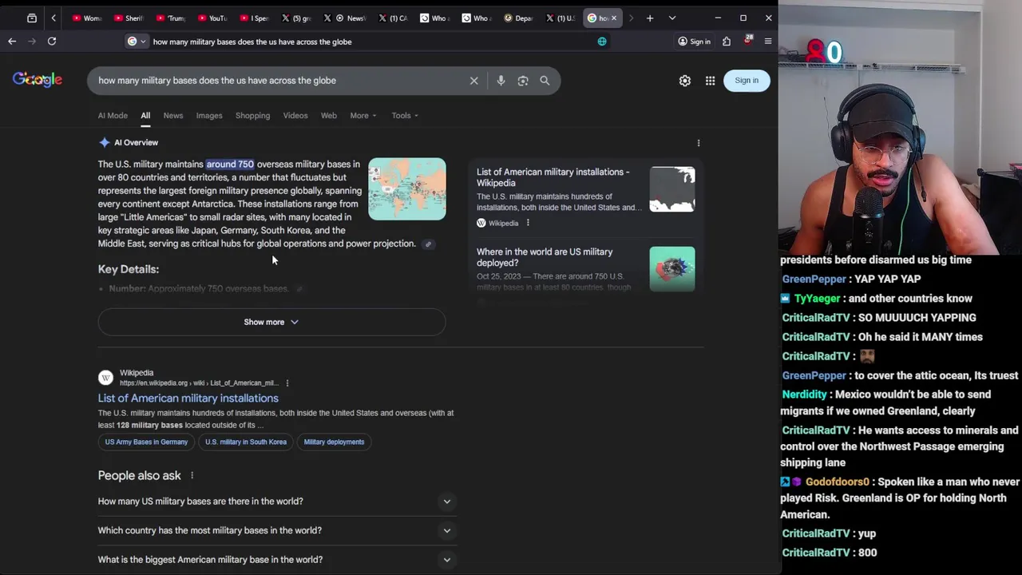Select the Shopping results tab

click(x=252, y=116)
